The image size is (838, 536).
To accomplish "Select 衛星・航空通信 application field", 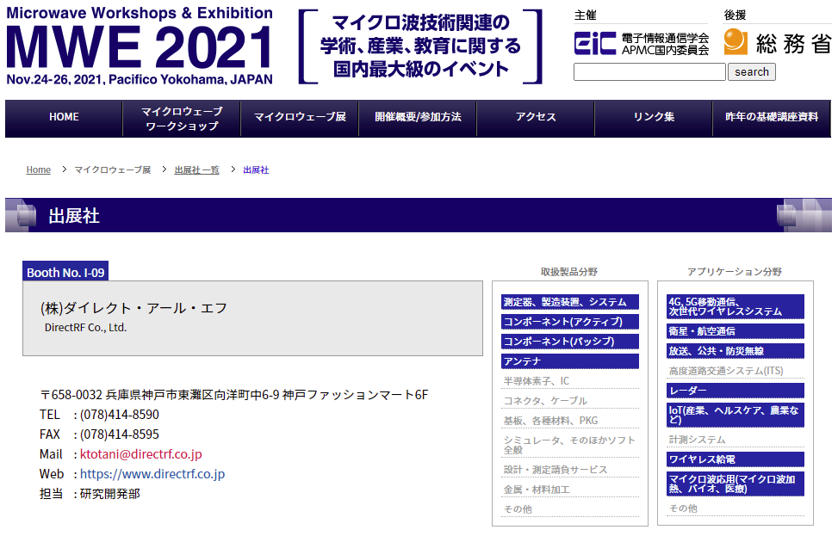I will pyautogui.click(x=736, y=331).
